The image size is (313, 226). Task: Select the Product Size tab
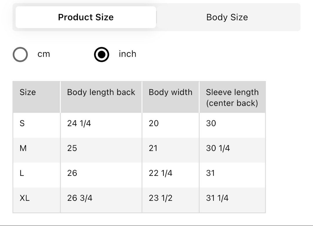pyautogui.click(x=86, y=17)
